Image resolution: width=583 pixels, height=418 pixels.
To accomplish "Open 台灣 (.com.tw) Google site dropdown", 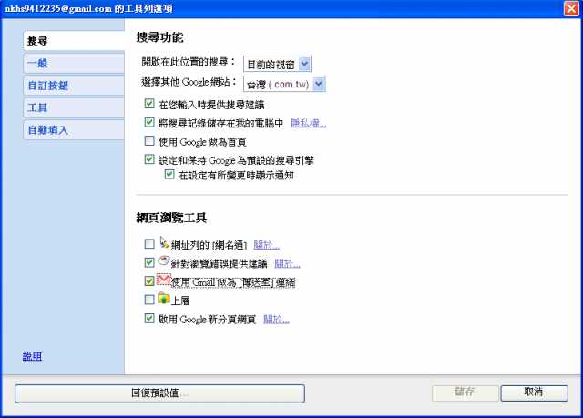I will click(x=284, y=84).
